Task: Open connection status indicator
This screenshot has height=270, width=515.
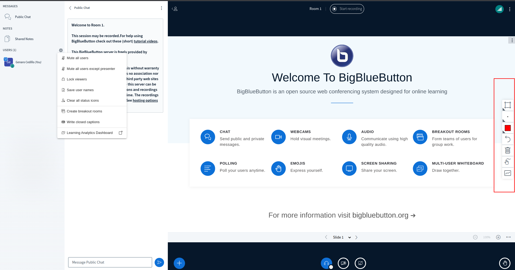Action: pyautogui.click(x=499, y=9)
